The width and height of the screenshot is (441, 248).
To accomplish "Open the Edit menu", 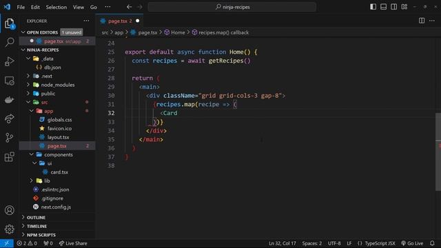I will coord(35,7).
